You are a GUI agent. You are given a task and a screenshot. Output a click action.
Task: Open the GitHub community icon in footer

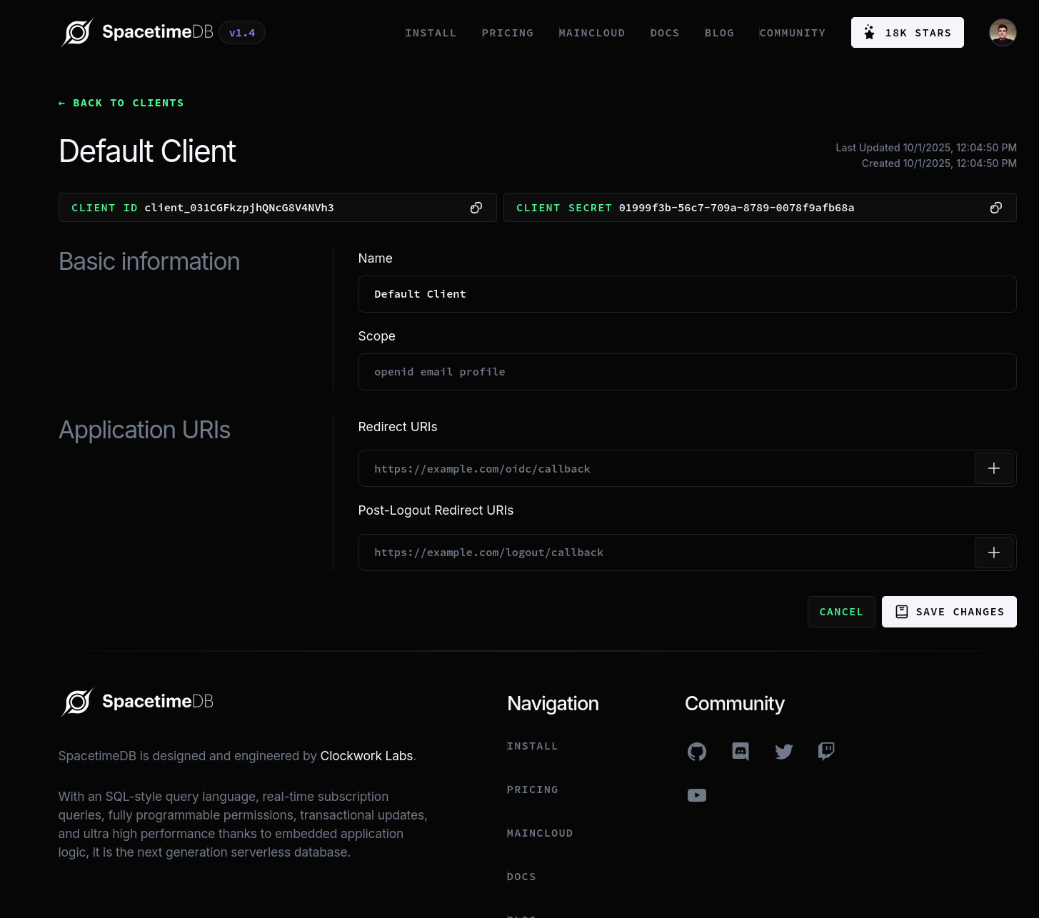pos(696,751)
